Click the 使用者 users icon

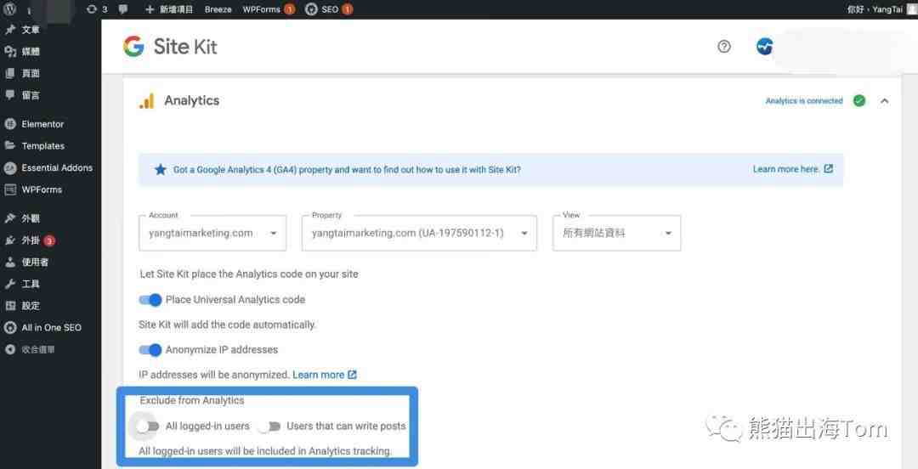[10, 262]
